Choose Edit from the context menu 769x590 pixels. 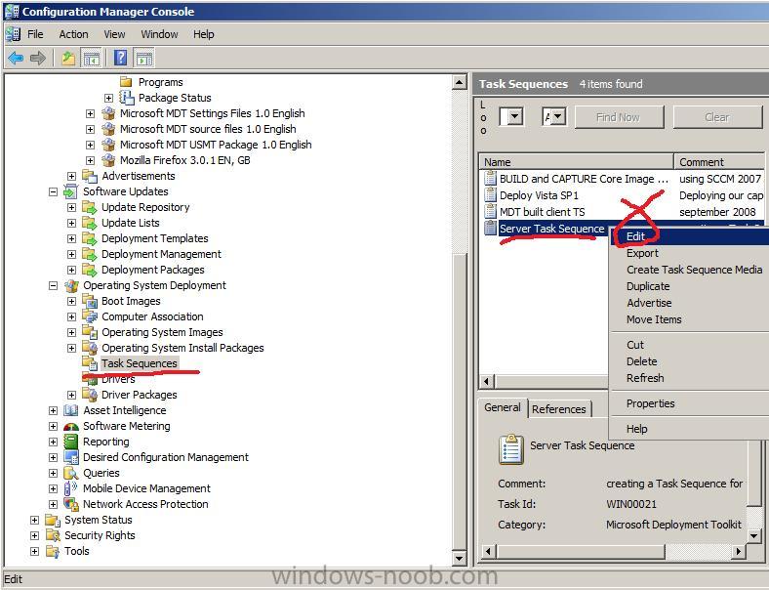(690, 236)
